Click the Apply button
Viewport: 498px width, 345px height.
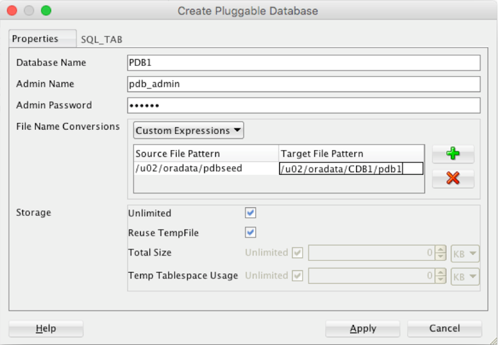tap(362, 329)
